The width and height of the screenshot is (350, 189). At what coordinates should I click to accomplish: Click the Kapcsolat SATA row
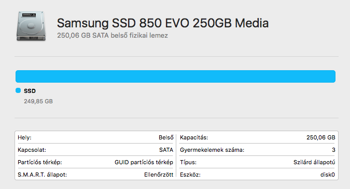tap(95, 150)
